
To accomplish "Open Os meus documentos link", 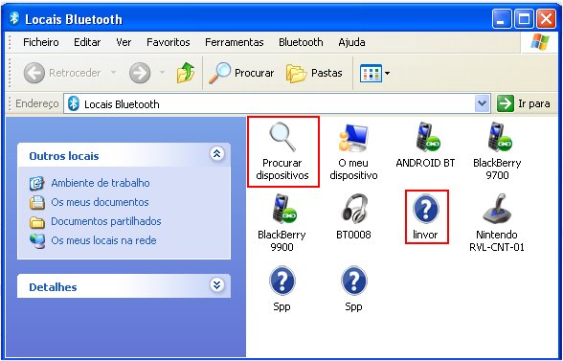I will tap(100, 202).
